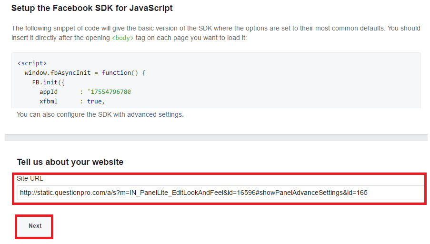
Task: Click the <script> line in code snippet
Action: 32,63
